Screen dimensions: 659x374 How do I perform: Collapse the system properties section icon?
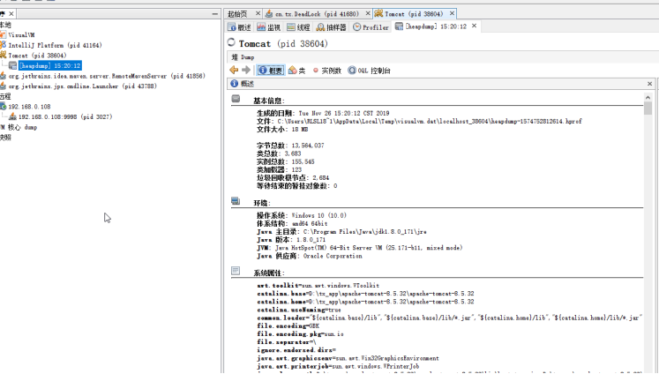tap(236, 271)
